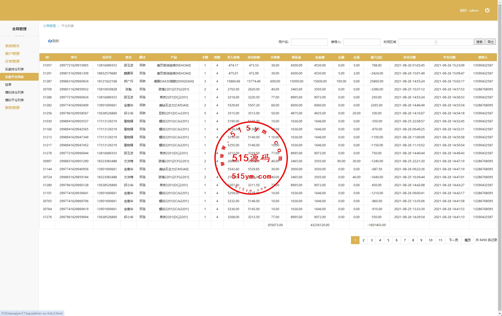
Task: Collapse the 订单管理 sidebar section
Action: 12,61
